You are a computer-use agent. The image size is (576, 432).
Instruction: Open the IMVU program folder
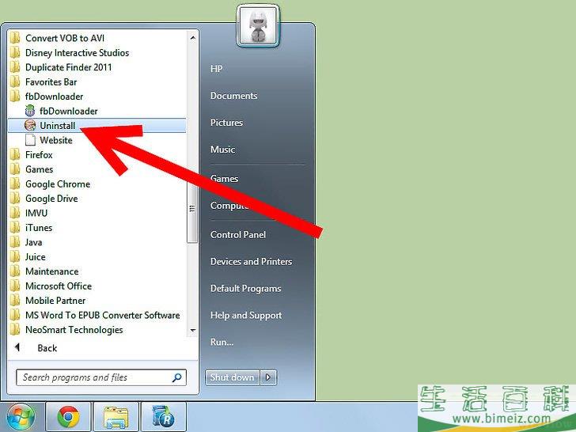coord(36,213)
